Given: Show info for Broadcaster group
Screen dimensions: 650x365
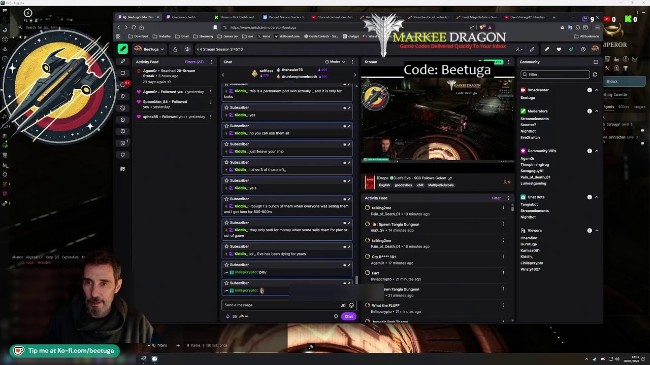Looking at the screenshot, I should (590, 90).
